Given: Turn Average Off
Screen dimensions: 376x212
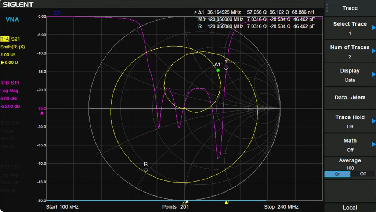Looking at the screenshot, I should pyautogui.click(x=363, y=174).
